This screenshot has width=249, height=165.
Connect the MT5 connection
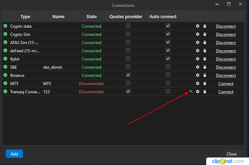[x=226, y=84]
